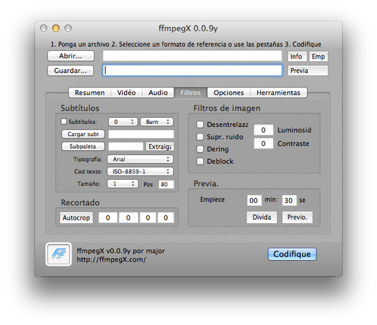Click the Info button
The width and height of the screenshot is (377, 325).
[297, 56]
